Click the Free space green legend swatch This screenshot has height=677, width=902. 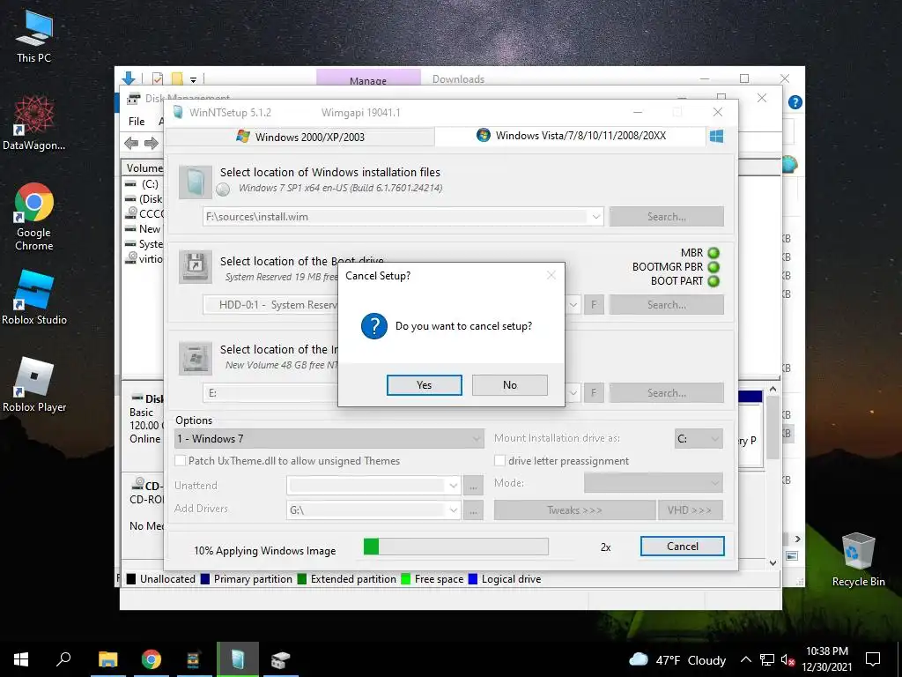[405, 579]
